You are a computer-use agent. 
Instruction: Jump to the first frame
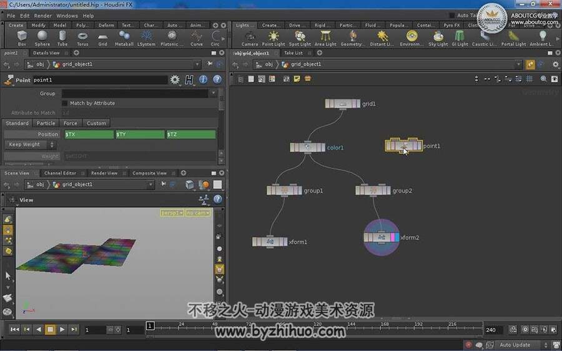[14, 329]
